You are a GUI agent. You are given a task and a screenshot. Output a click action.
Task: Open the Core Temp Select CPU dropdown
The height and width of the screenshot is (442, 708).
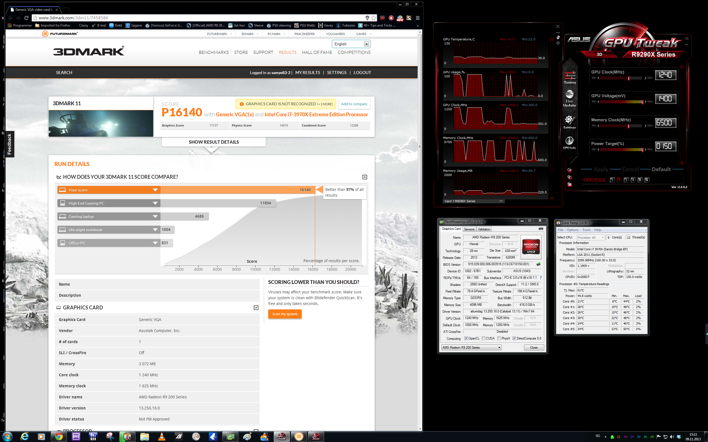[x=591, y=237]
